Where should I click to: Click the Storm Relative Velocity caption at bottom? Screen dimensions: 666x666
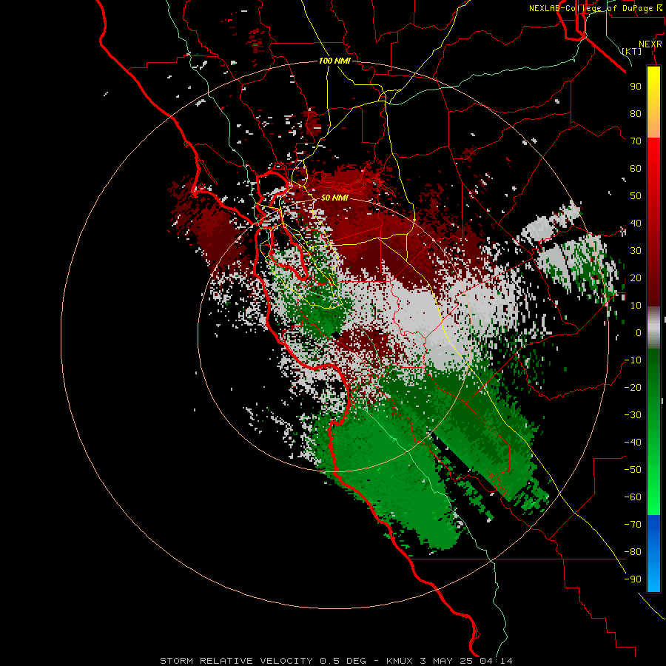click(336, 661)
